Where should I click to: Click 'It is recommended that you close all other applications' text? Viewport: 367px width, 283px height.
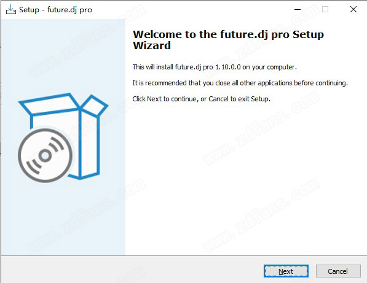213,83
